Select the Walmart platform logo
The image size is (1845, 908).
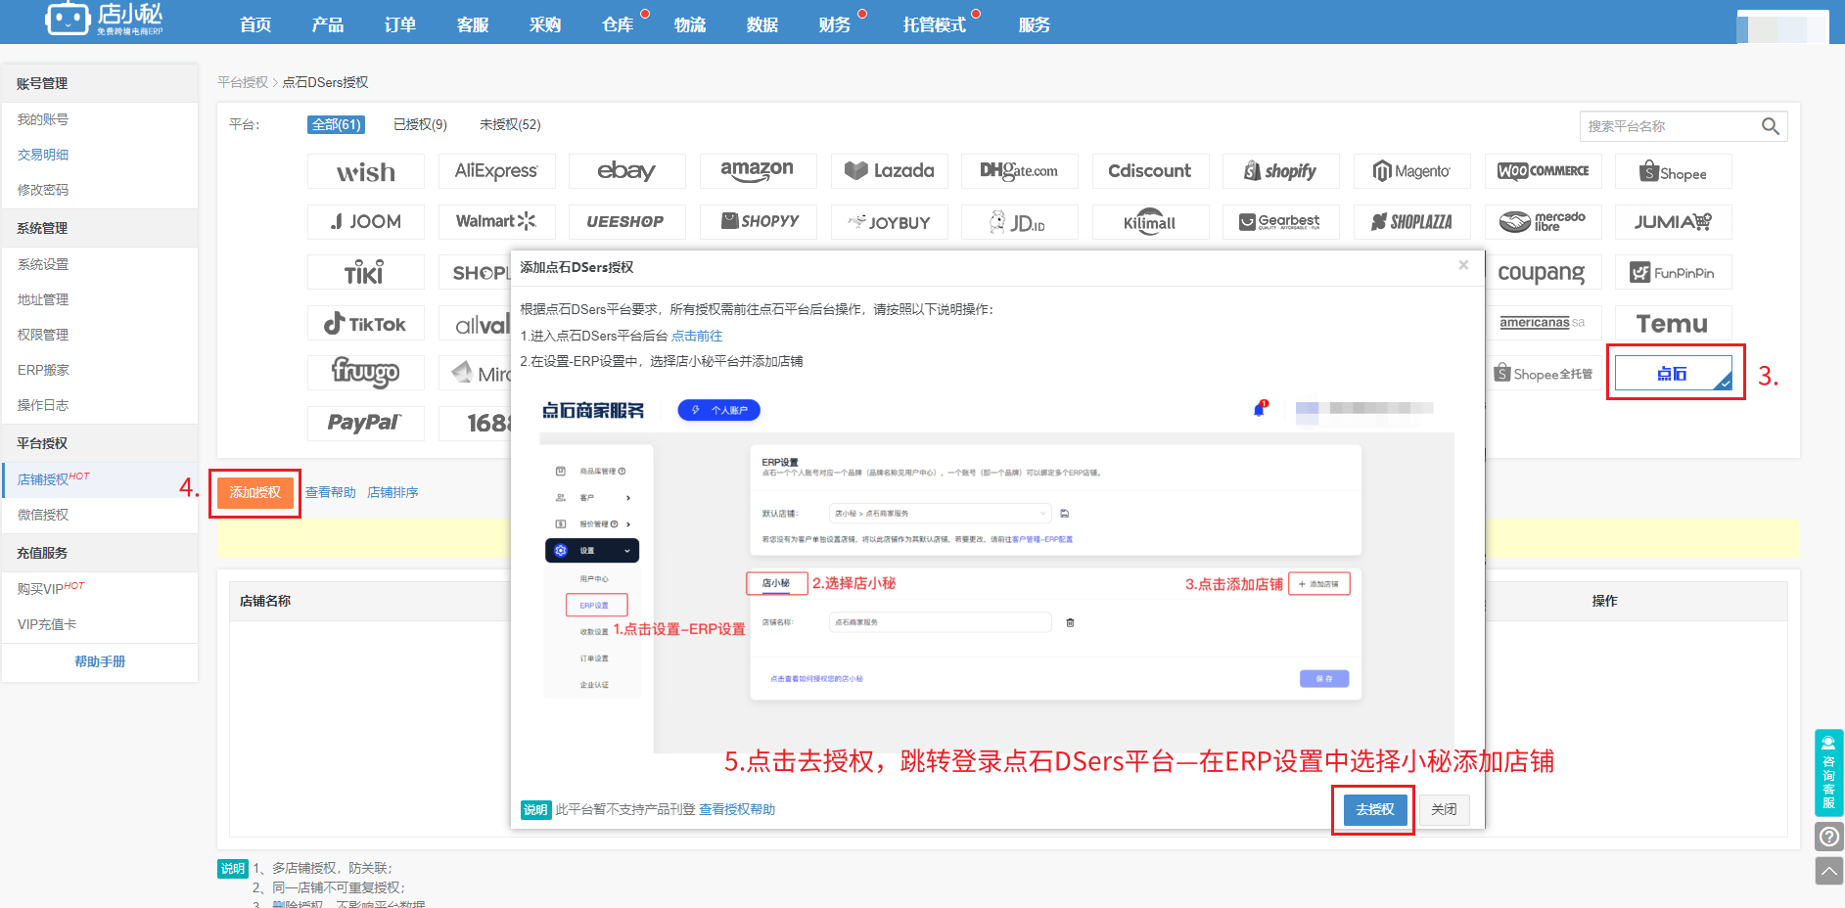(496, 222)
